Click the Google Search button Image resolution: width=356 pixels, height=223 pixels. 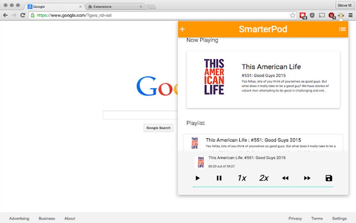pos(158,128)
